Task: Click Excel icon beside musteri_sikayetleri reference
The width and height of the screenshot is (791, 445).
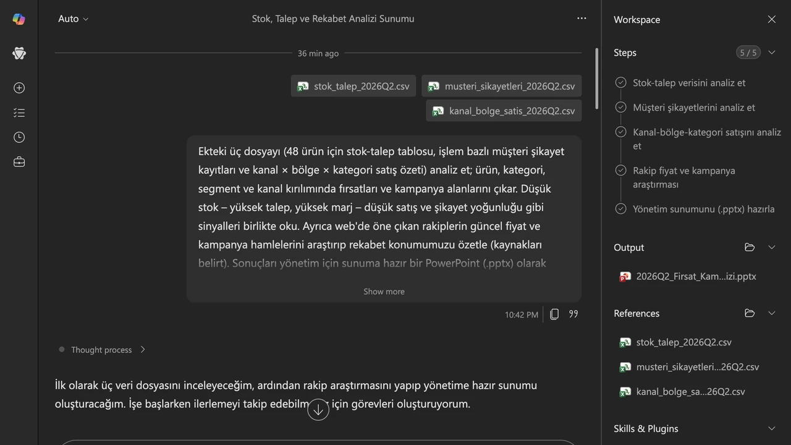Action: pyautogui.click(x=625, y=367)
